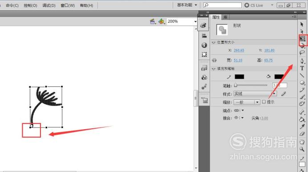Viewport: 308px width, 172px height.
Task: Open the Color panel palette icon
Action: (203, 25)
